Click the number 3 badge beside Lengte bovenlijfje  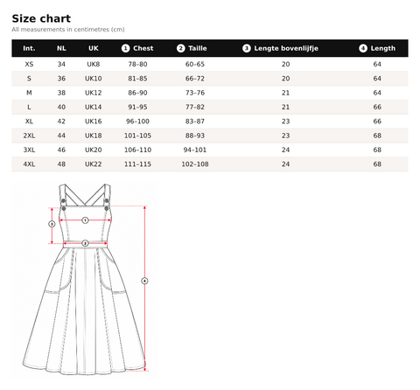coord(247,48)
